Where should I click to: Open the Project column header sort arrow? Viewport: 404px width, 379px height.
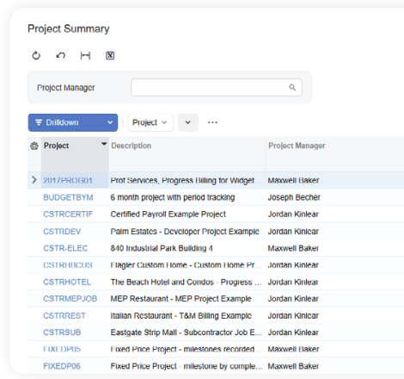pyautogui.click(x=104, y=144)
